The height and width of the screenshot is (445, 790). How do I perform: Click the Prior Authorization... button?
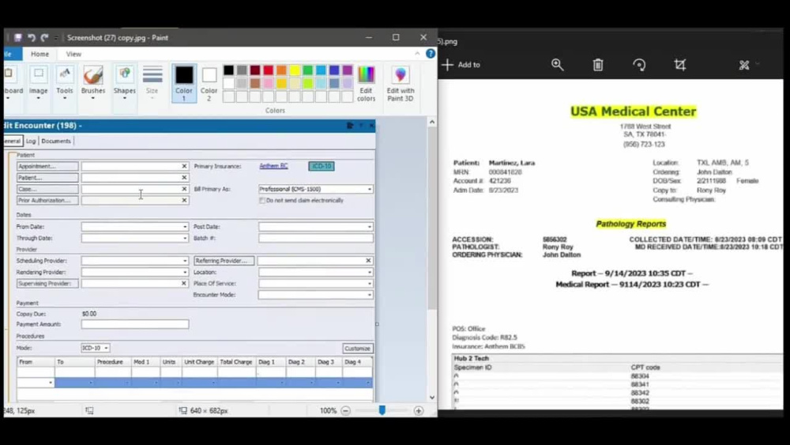[x=47, y=200]
